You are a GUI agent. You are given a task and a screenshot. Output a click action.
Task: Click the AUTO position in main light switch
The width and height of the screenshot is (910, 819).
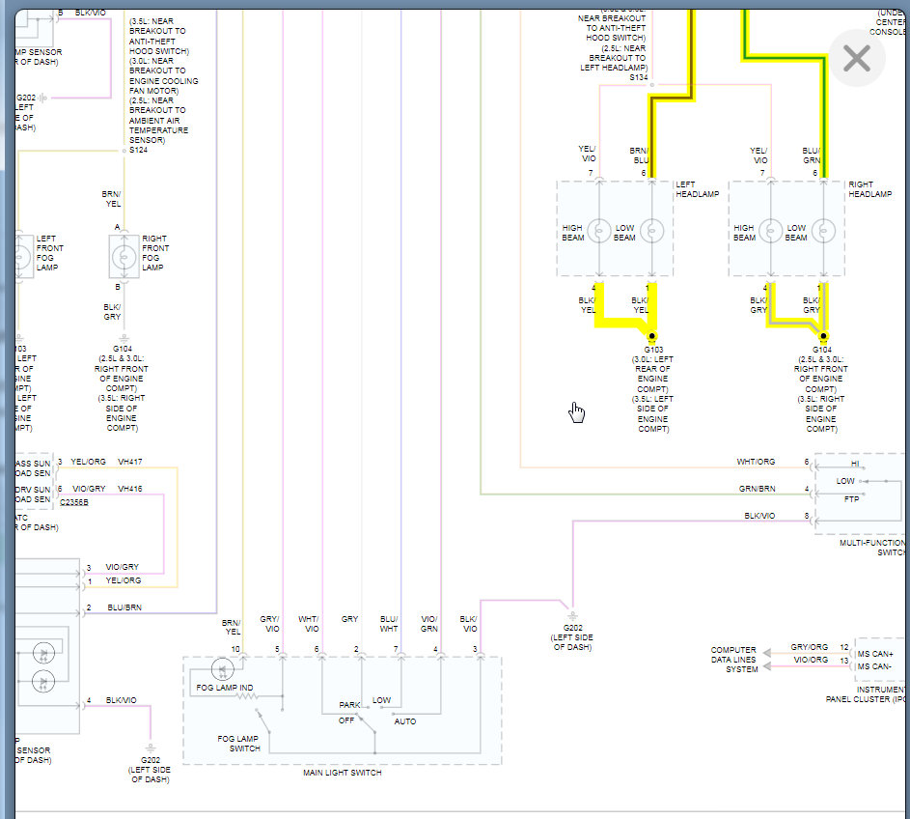tap(405, 721)
